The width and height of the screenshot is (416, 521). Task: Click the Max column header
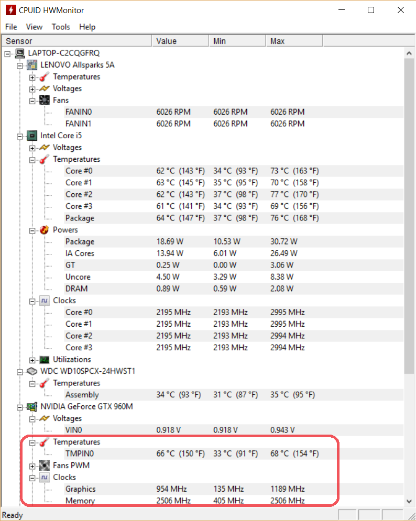(x=294, y=41)
